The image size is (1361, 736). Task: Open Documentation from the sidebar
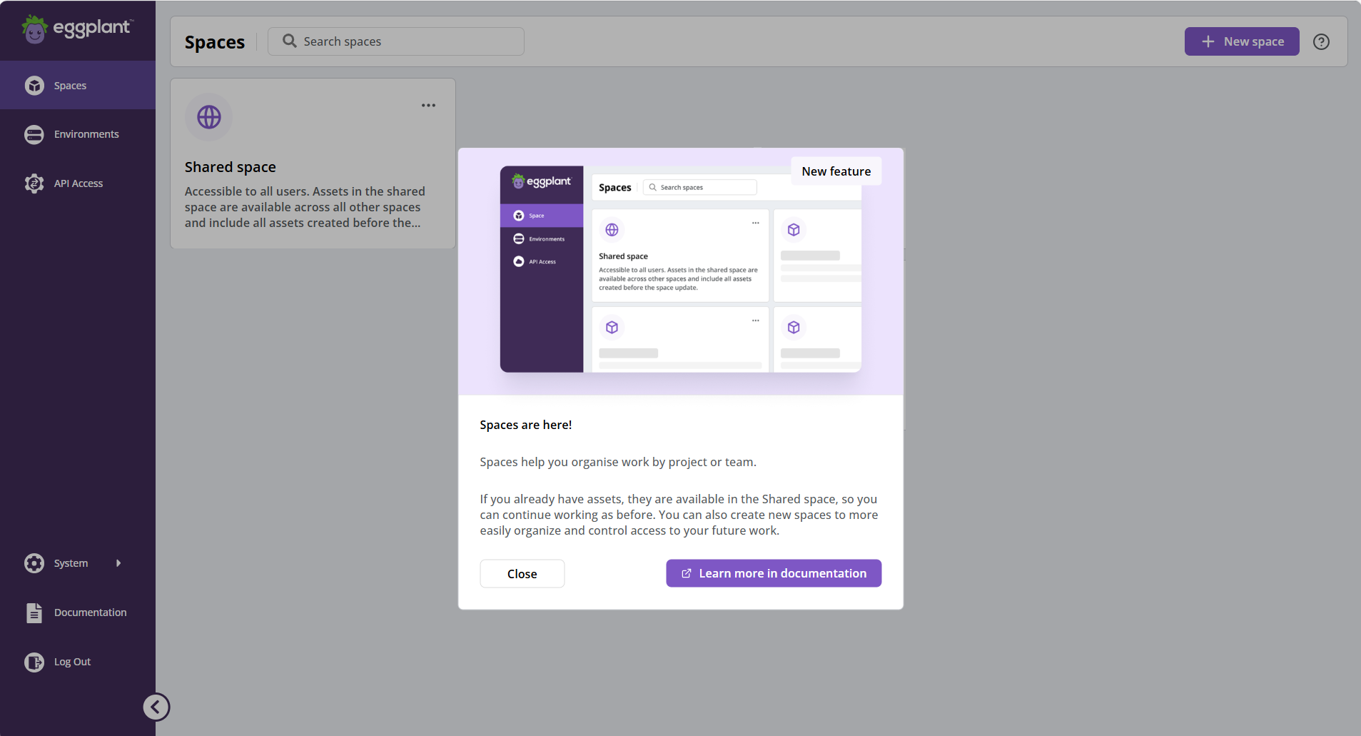pos(78,613)
